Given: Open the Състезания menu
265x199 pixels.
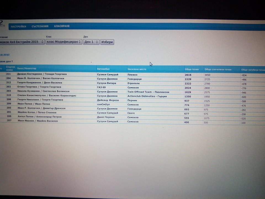Looking at the screenshot, I should coord(40,26).
